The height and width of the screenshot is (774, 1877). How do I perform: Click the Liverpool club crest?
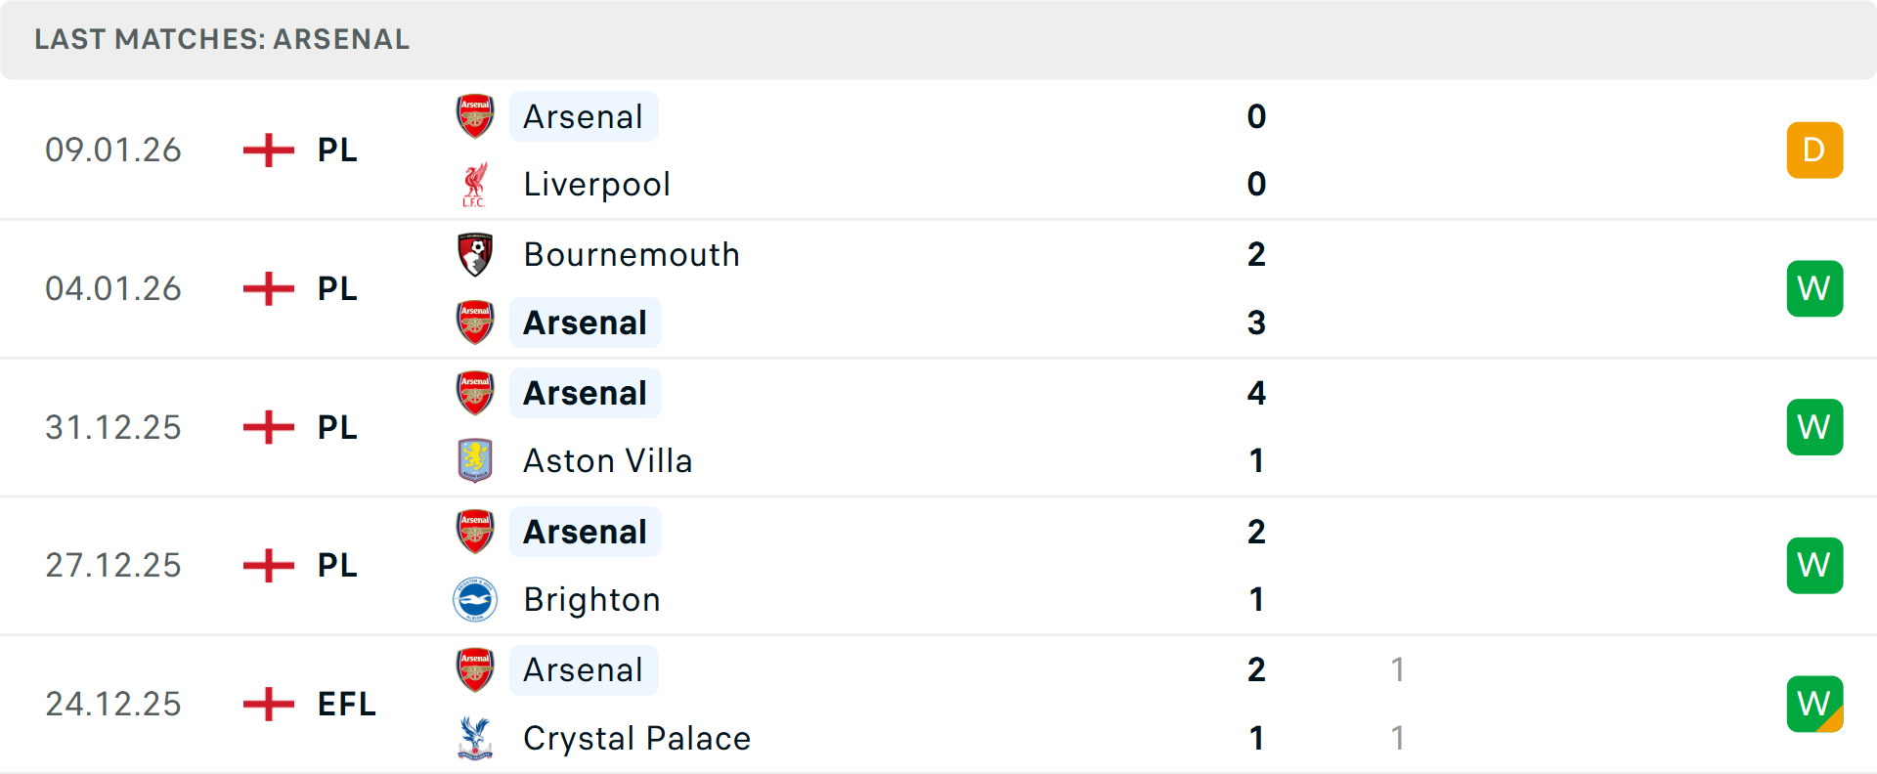(x=475, y=185)
